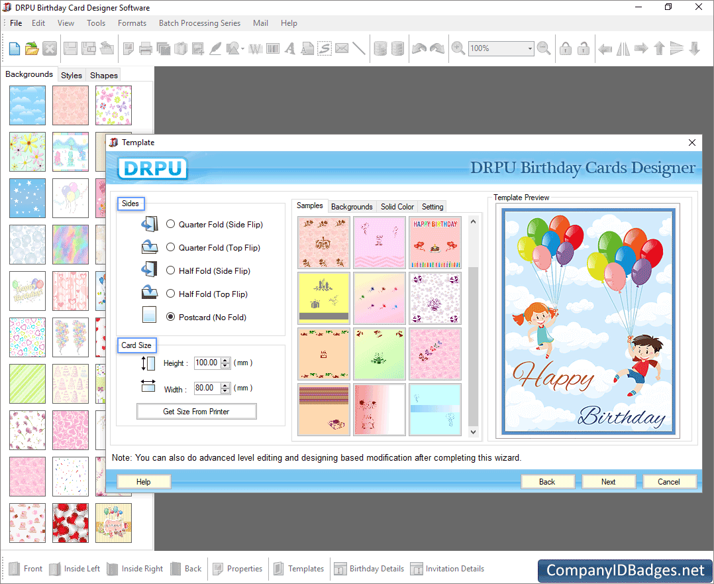Choose the blue clouds background thumbnail
Screen dimensions: 714x584
click(x=27, y=105)
